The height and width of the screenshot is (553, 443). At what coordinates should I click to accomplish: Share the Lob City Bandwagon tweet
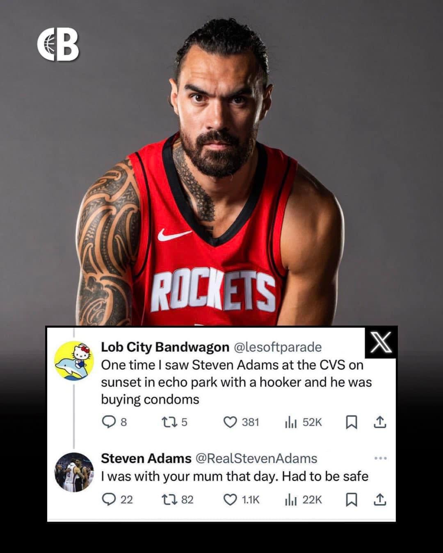pos(380,422)
